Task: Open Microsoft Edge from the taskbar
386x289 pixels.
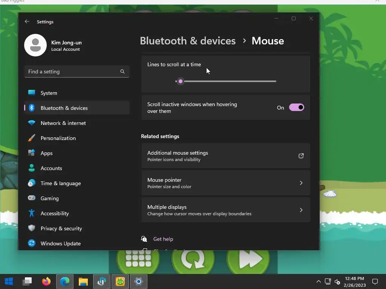Action: click(65, 281)
